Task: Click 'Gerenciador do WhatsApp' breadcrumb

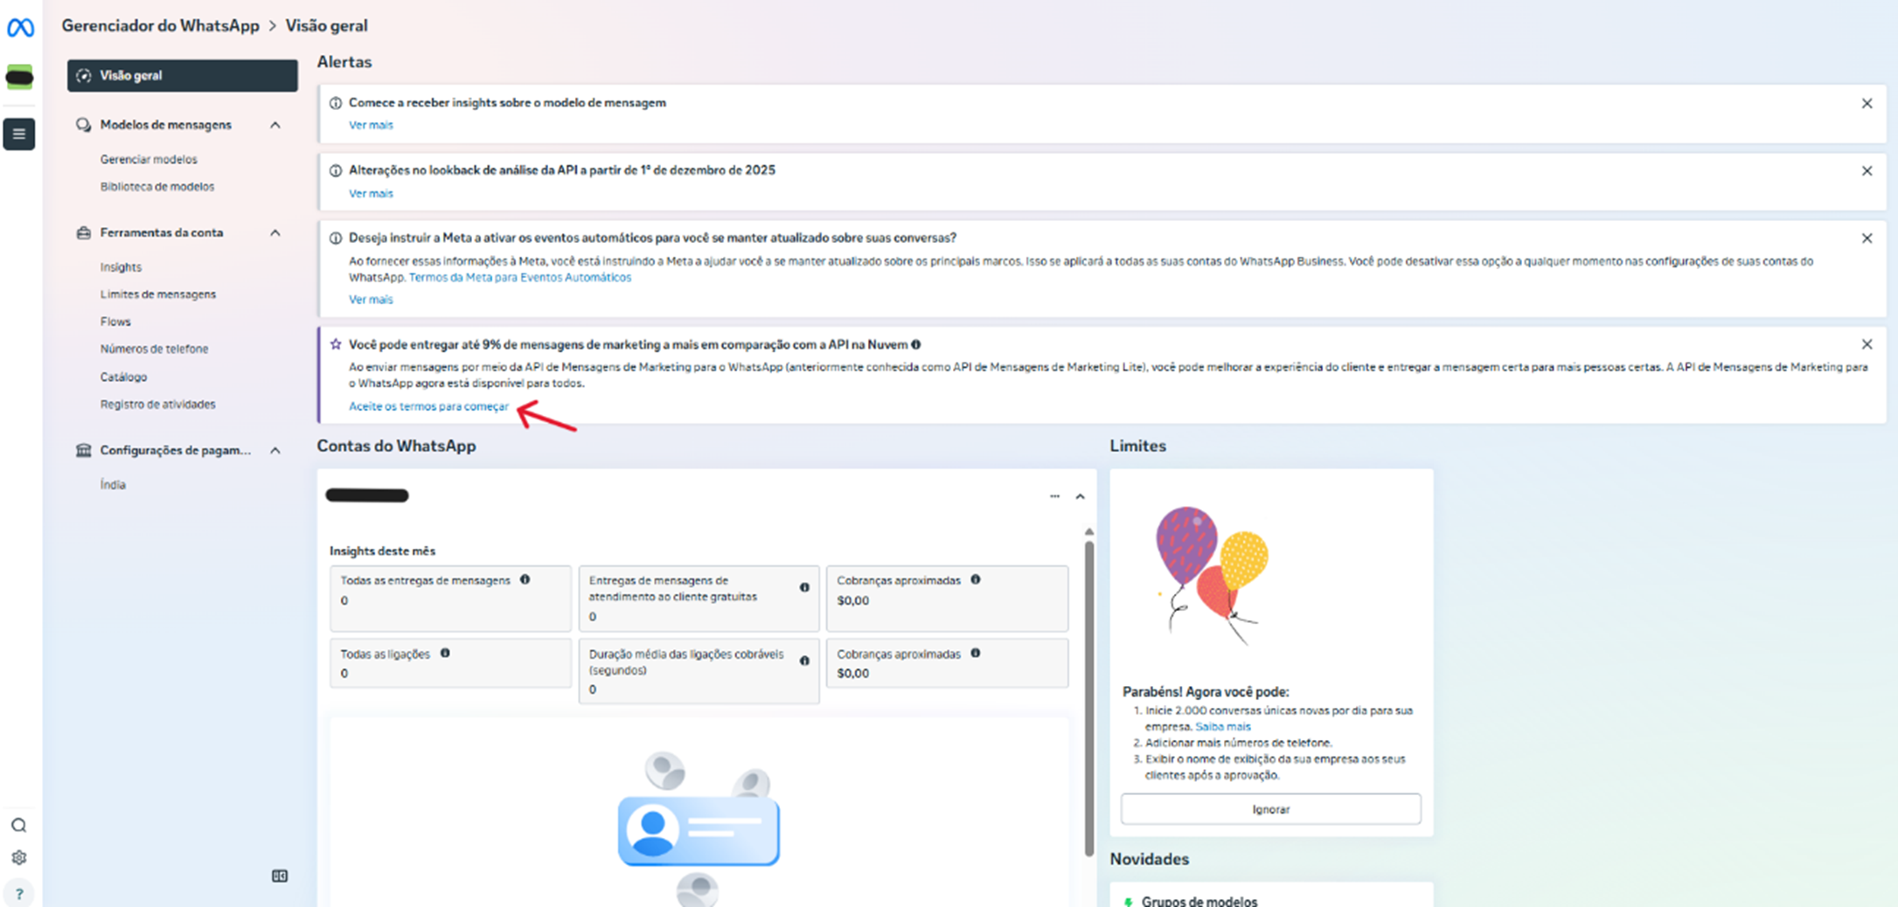Action: (x=160, y=25)
